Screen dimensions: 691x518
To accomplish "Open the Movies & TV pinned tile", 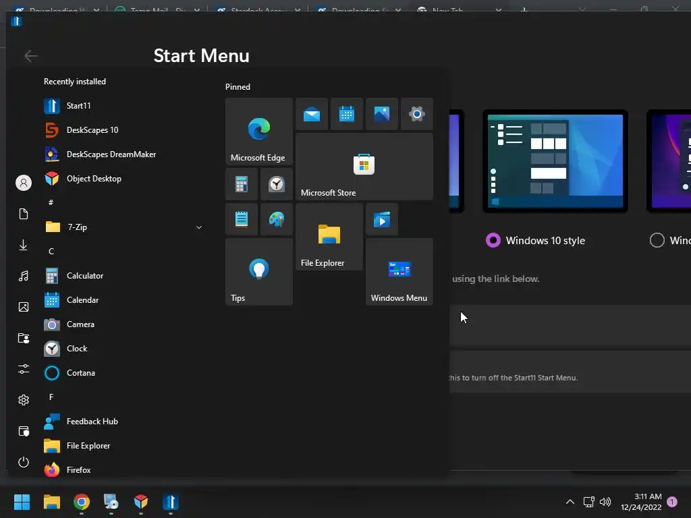I will (382, 219).
